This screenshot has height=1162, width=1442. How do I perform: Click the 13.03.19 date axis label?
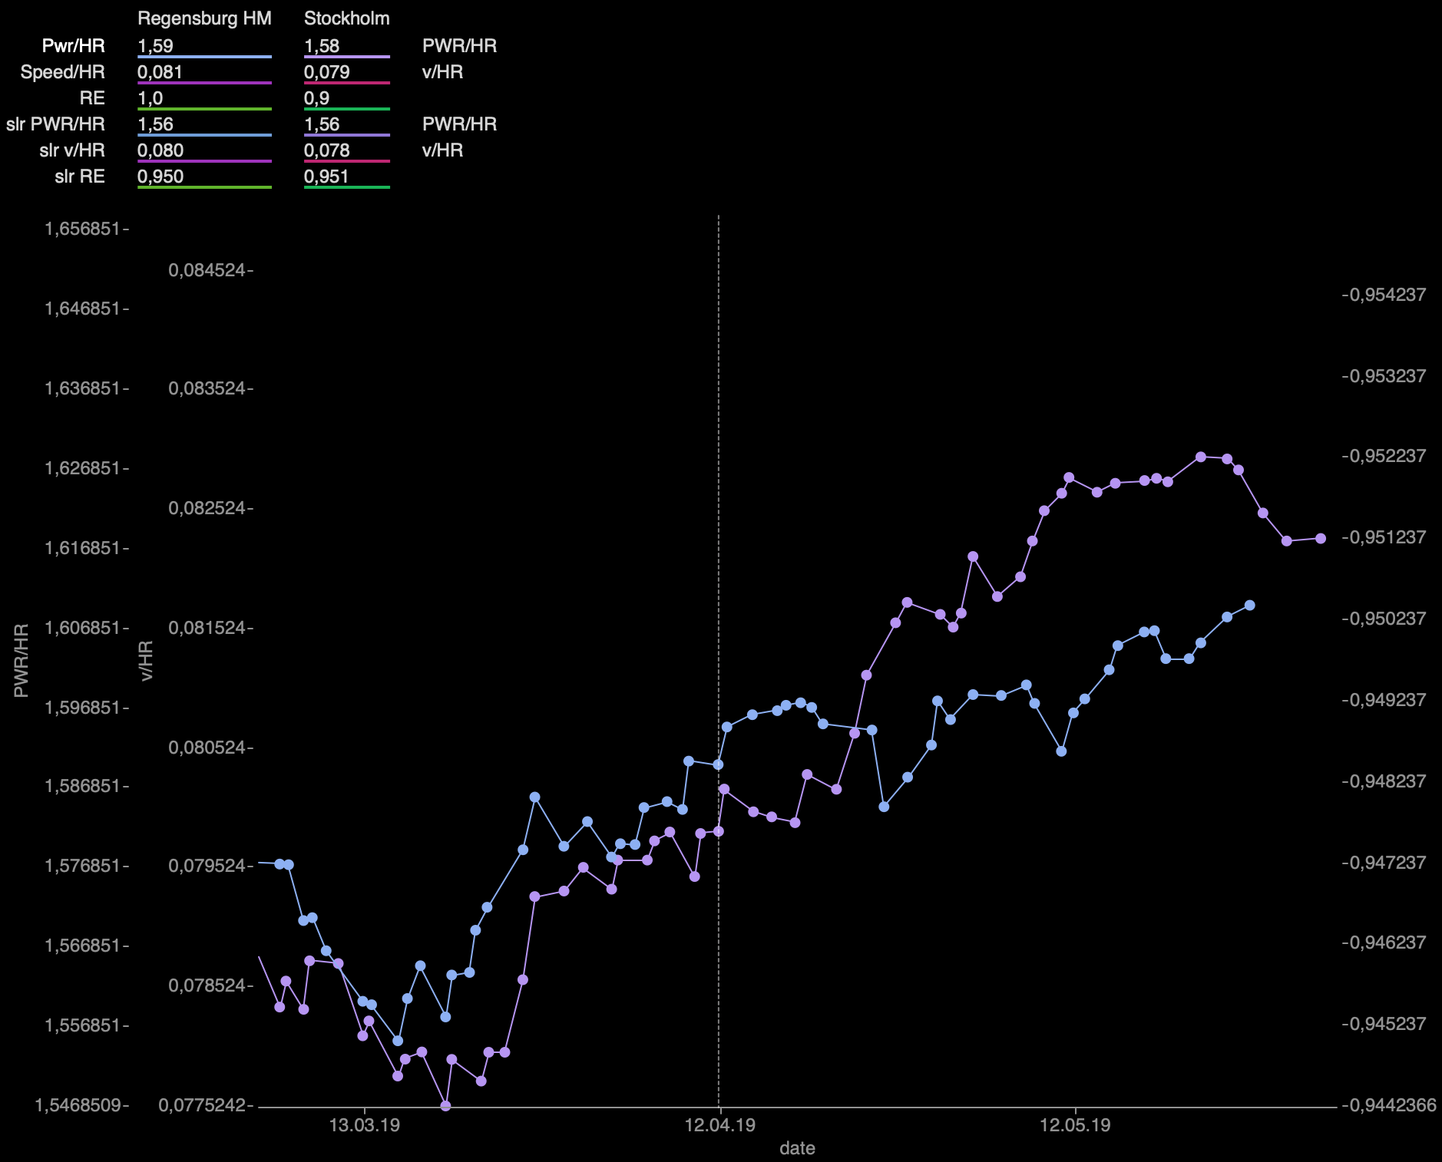click(x=364, y=1126)
